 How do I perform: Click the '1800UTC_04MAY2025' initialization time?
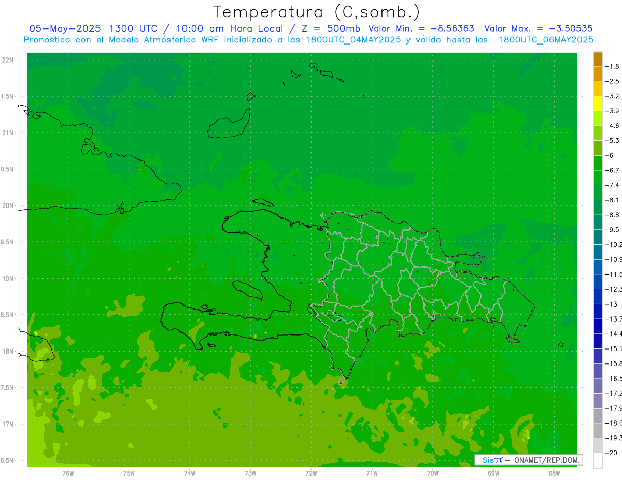point(352,39)
